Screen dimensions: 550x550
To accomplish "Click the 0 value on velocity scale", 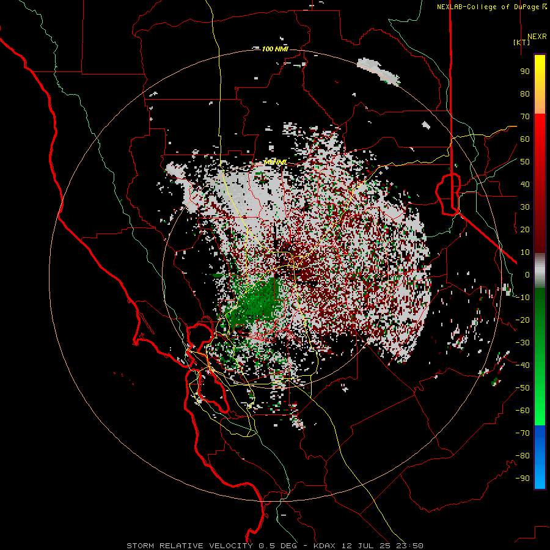I will point(527,274).
